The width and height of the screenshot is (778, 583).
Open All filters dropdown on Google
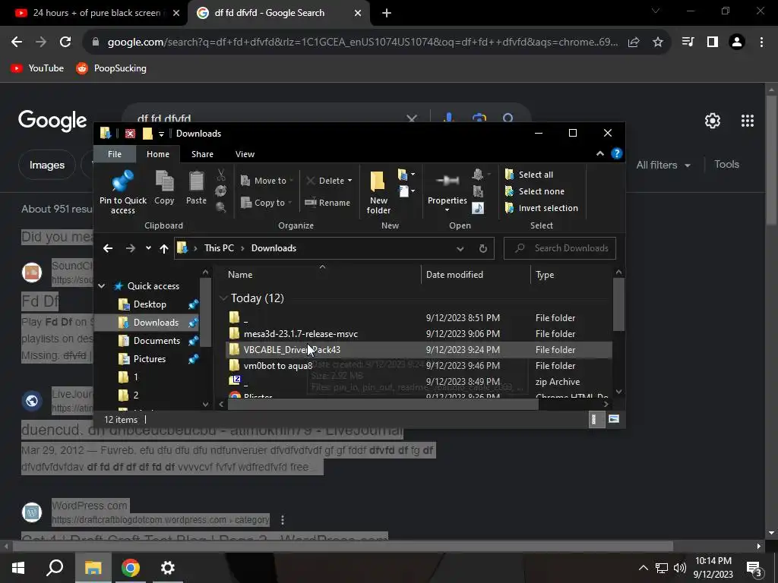pyautogui.click(x=663, y=165)
